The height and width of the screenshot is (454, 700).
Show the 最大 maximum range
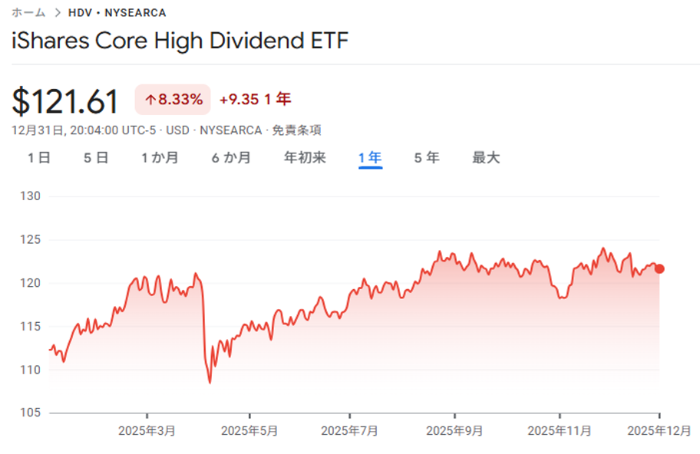(x=486, y=158)
